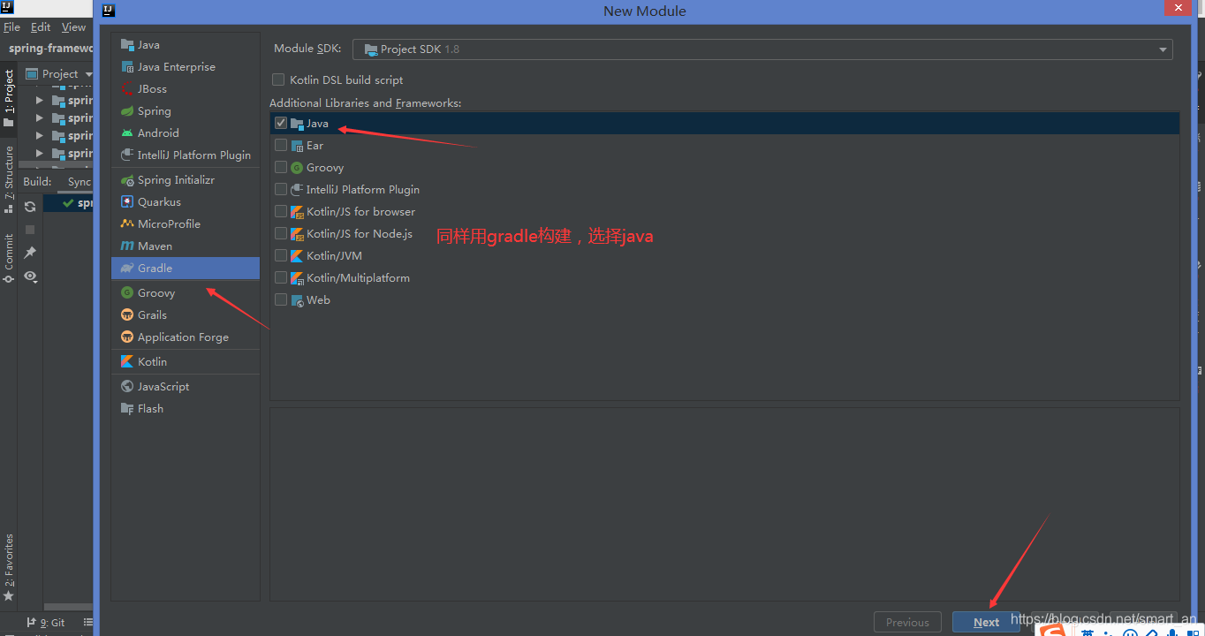Check the Ear framework checkbox
1205x636 pixels.
tap(281, 145)
